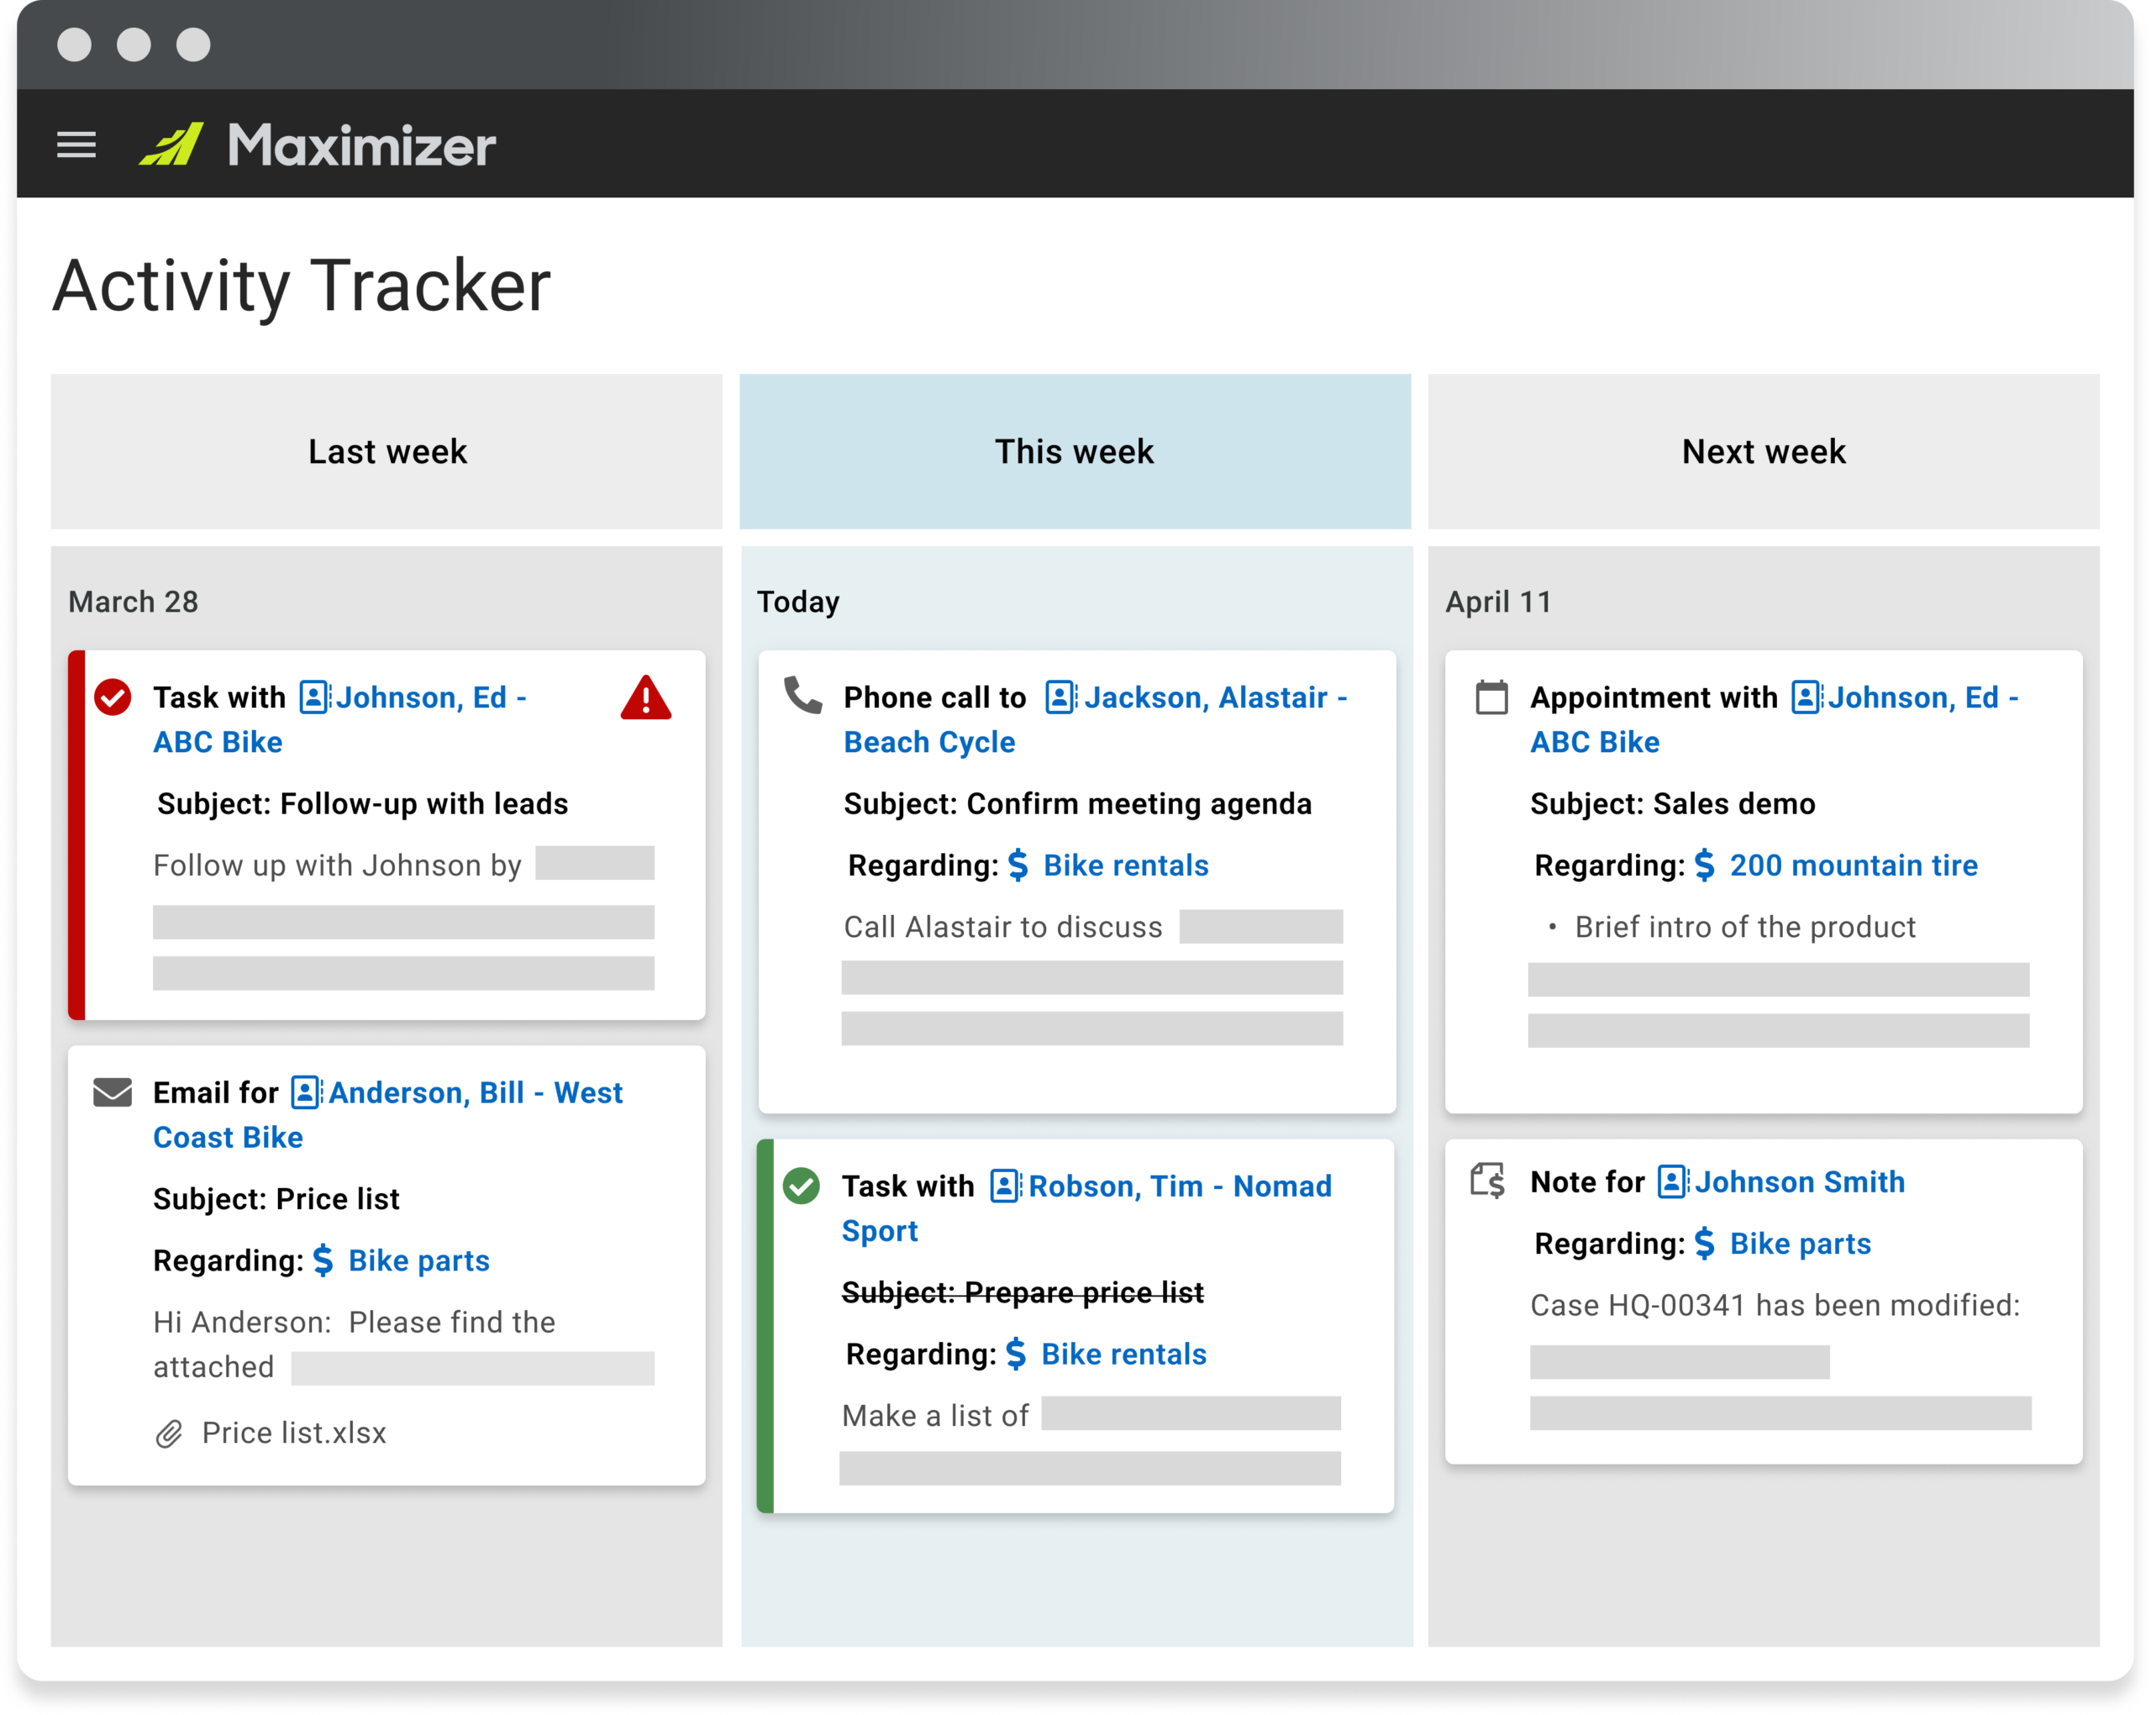This screenshot has height=1715, width=2151.
Task: Click 'Subject: Sales demo' text
Action: [x=1672, y=803]
